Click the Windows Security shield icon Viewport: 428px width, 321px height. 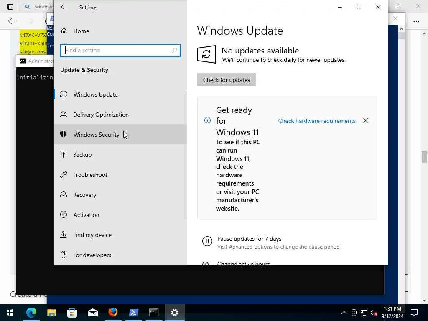click(x=64, y=134)
